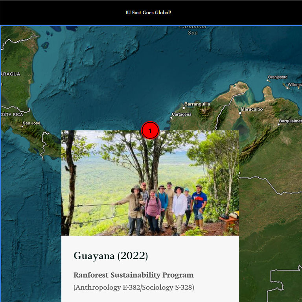This screenshot has width=302, height=302.
Task: Click "Ranforest Sustainability Program" subtitle
Action: pyautogui.click(x=133, y=275)
